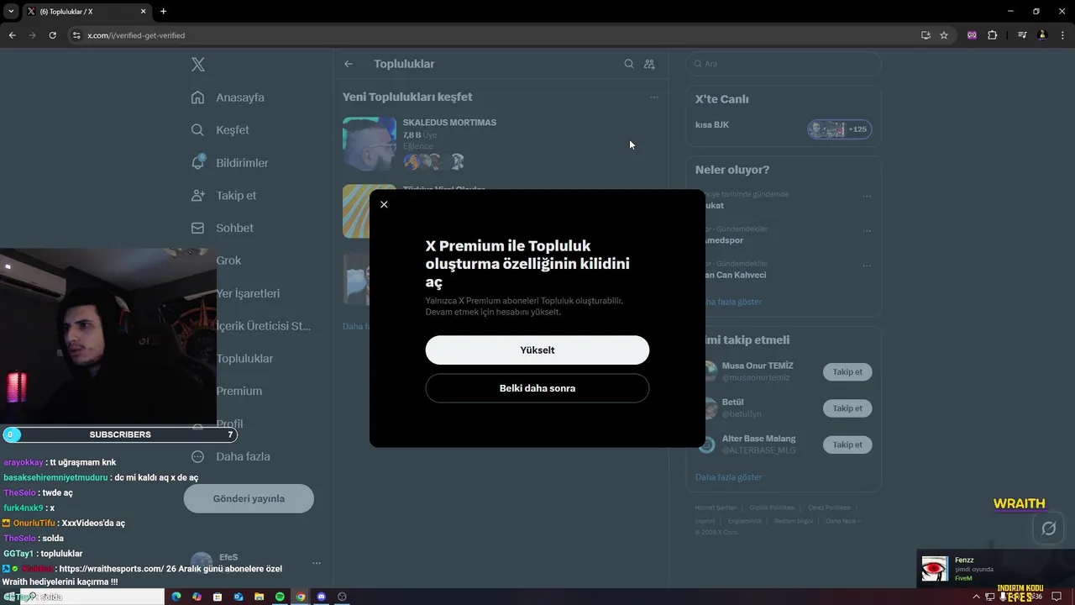
Task: Open File Explorer from taskbar
Action: coord(259,597)
